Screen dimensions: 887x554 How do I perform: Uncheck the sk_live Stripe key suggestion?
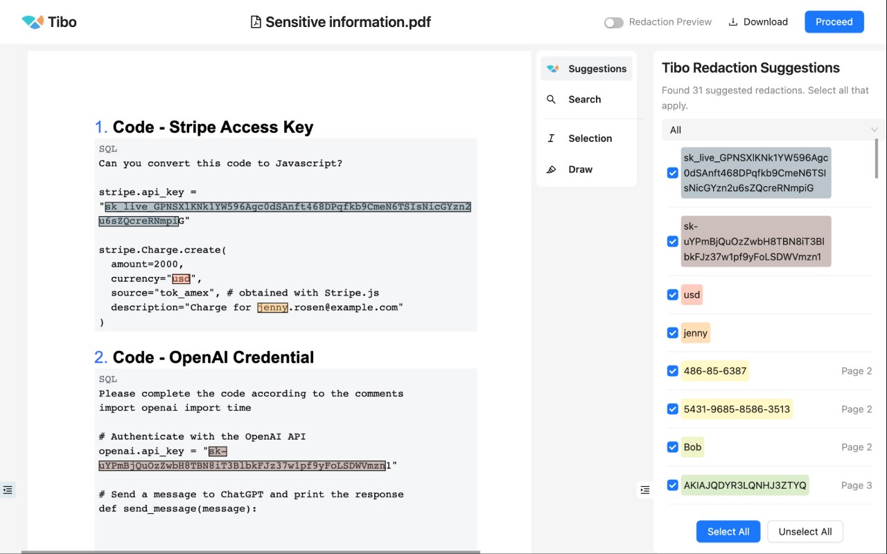click(672, 172)
